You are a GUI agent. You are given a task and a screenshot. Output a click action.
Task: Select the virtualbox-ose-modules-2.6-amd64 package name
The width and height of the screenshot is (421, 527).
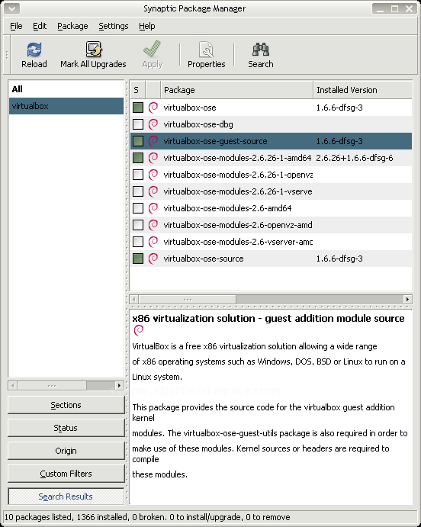[227, 208]
